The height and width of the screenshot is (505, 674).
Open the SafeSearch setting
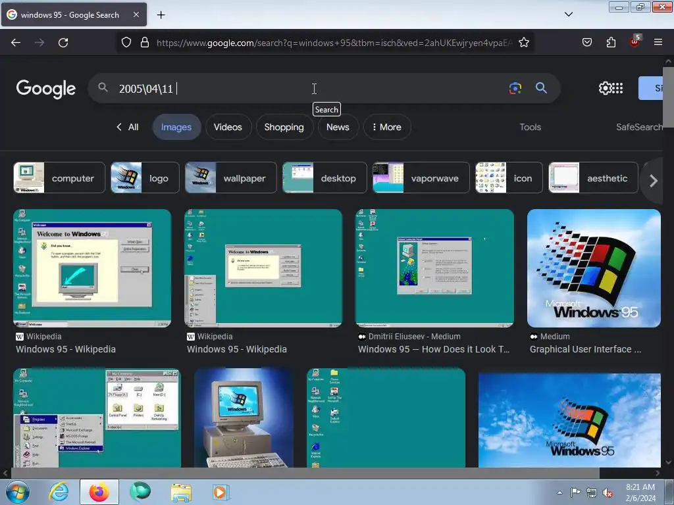[x=640, y=127]
